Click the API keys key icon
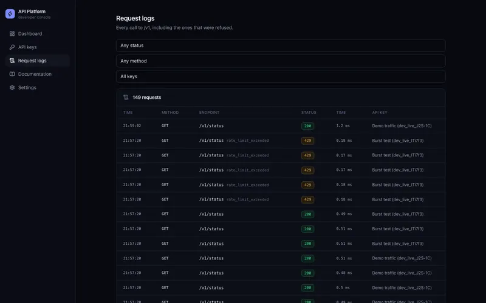This screenshot has width=486, height=303. (x=12, y=47)
